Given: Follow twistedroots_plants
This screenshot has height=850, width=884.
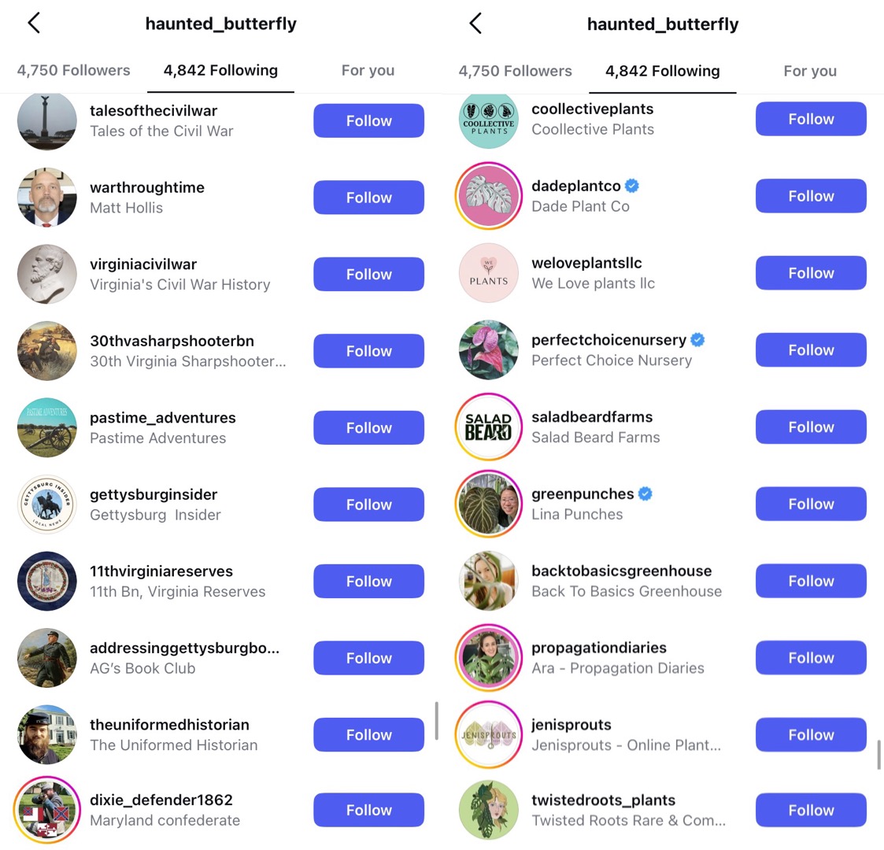Looking at the screenshot, I should 811,810.
